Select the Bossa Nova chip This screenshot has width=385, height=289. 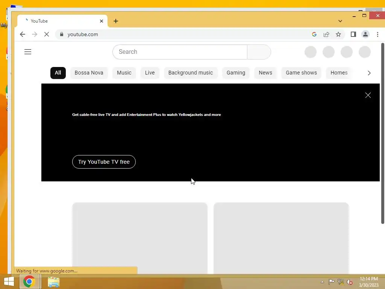[89, 73]
